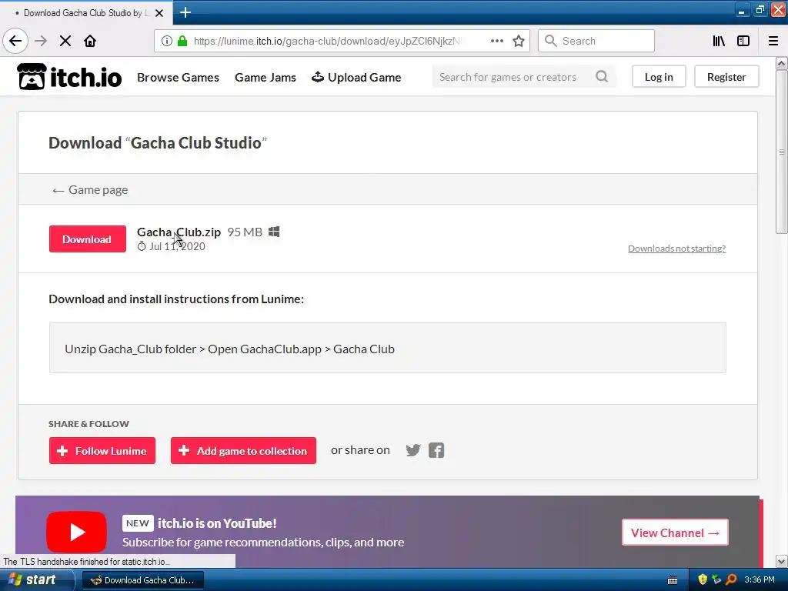Viewport: 788px width, 591px height.
Task: Click the Gacha_Club.zip file name
Action: 179,232
